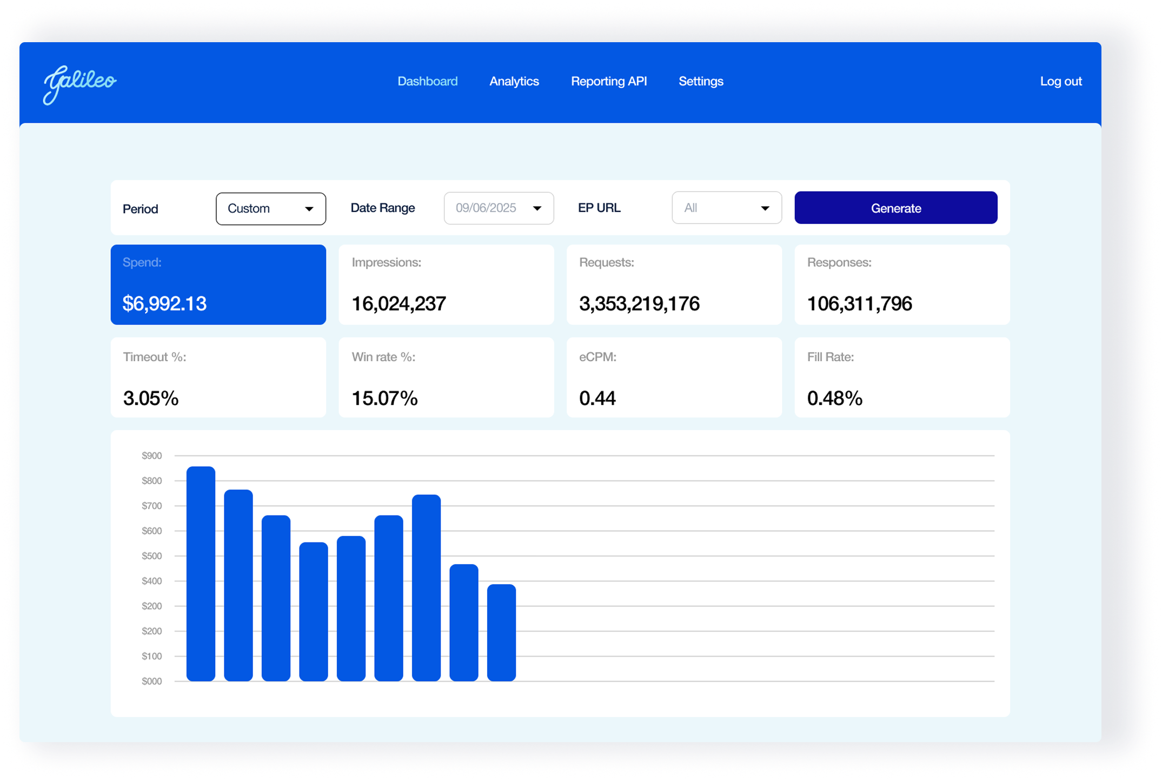Image resolution: width=1162 pixels, height=780 pixels.
Task: Click the Log out link
Action: click(x=1060, y=81)
